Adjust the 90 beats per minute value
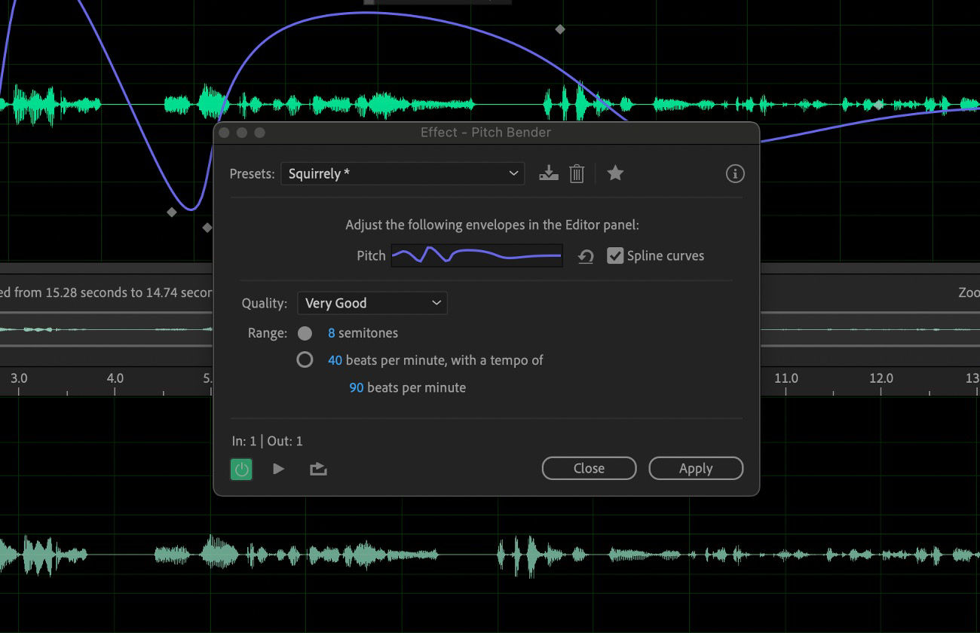The width and height of the screenshot is (980, 633). [356, 387]
